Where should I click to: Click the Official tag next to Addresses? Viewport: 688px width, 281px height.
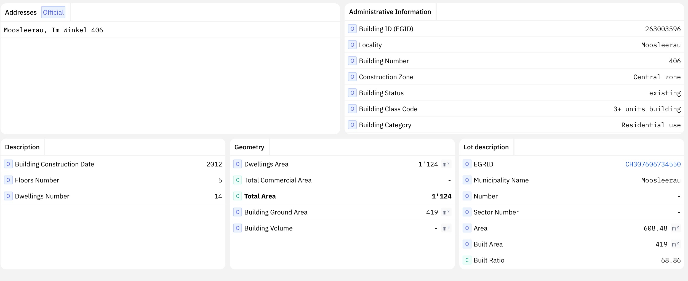pyautogui.click(x=53, y=12)
